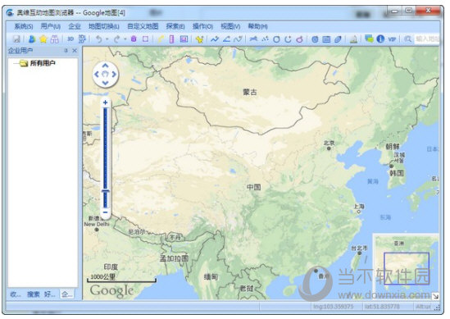Screen dimensions: 450x319
Task: Open the 地图切换(L) menu
Action: click(x=103, y=26)
